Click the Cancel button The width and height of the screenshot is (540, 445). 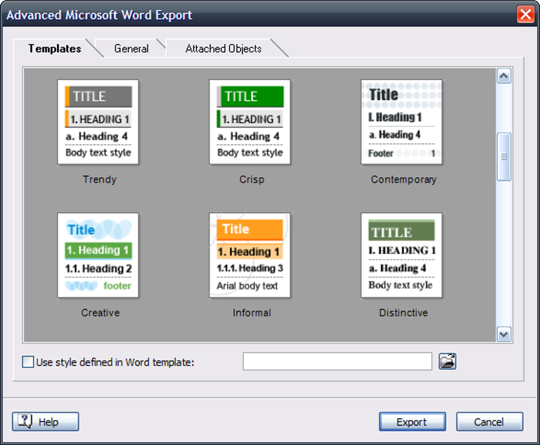tap(489, 421)
